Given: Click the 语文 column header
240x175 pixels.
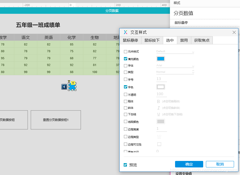Looking at the screenshot, I should point(25,37).
